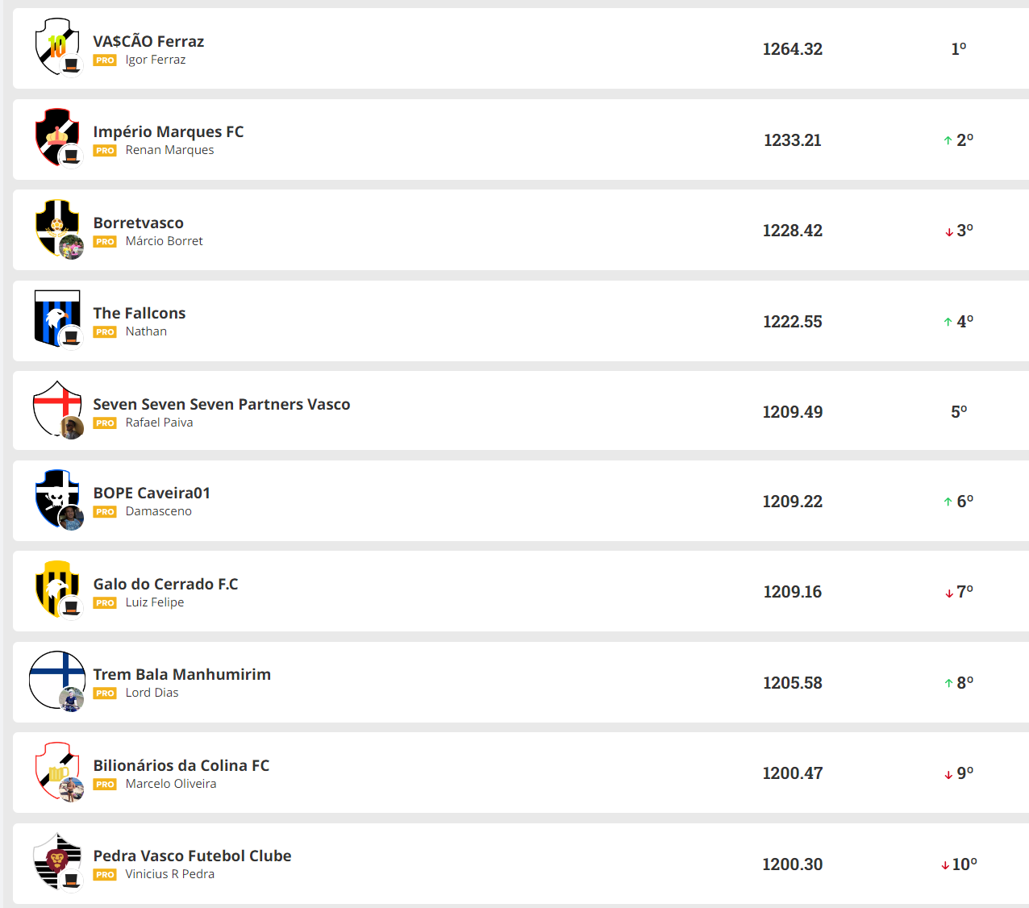Click the red down arrow at 10º position

click(944, 865)
